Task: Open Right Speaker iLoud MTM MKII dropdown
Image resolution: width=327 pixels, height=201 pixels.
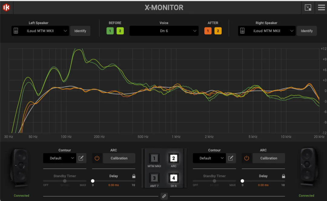Action: point(267,31)
